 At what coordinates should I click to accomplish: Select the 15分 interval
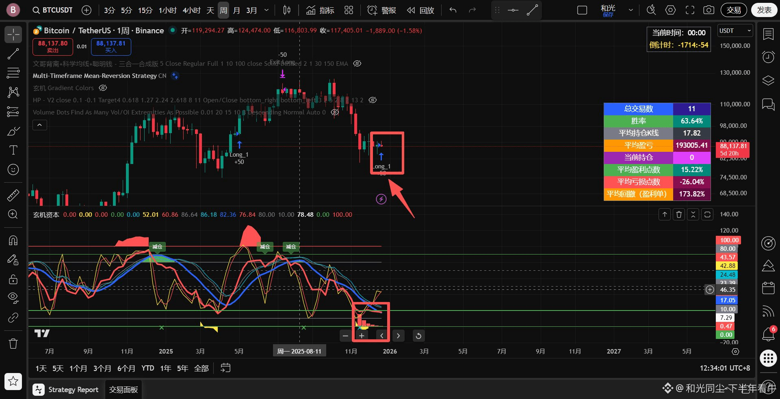point(145,10)
